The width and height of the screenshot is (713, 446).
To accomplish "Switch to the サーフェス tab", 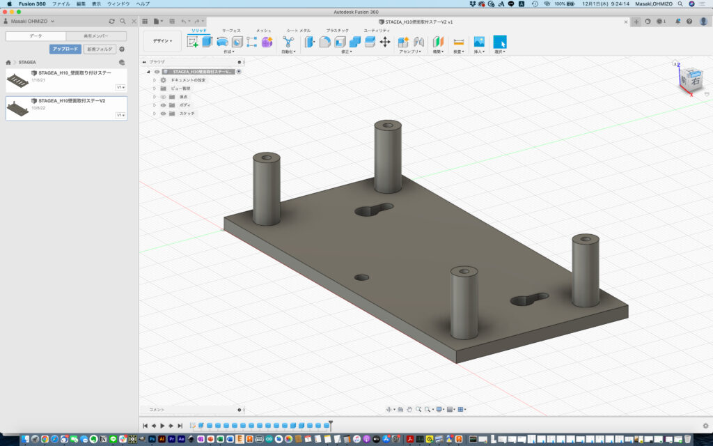I will (231, 31).
